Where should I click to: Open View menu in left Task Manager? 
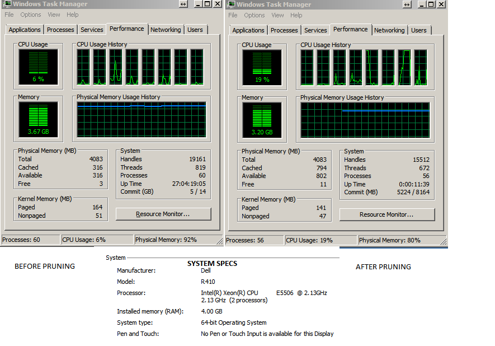point(54,15)
